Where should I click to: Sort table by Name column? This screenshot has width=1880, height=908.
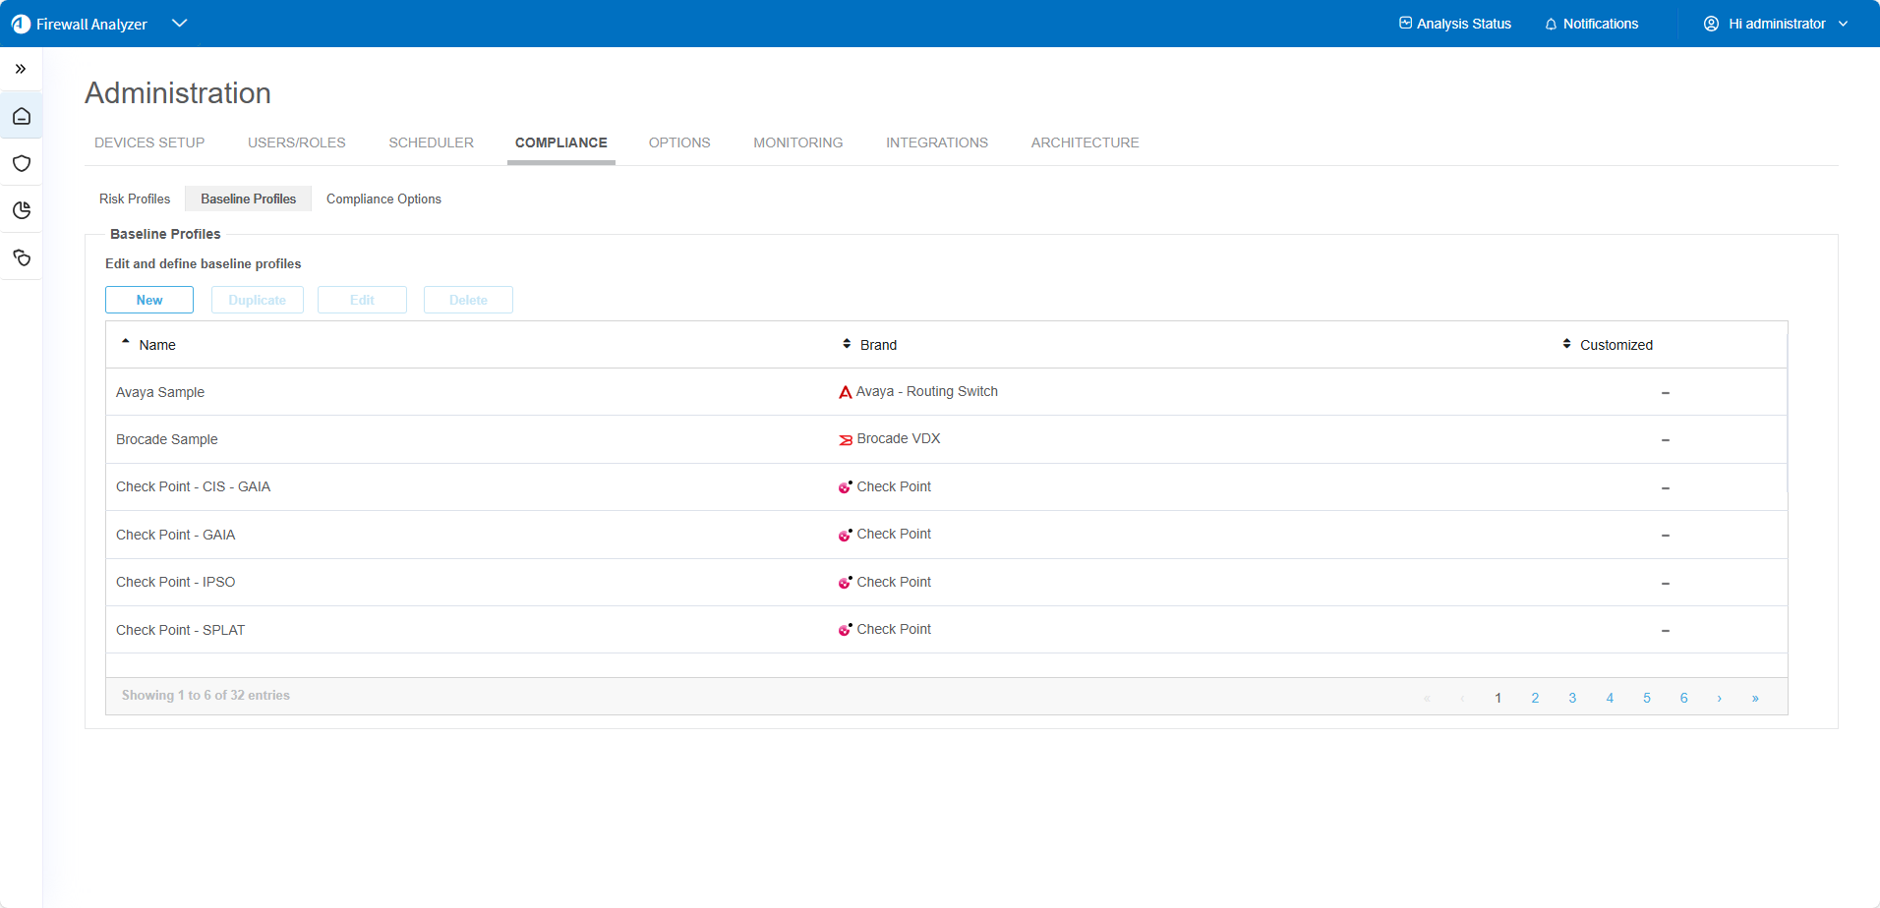157,345
